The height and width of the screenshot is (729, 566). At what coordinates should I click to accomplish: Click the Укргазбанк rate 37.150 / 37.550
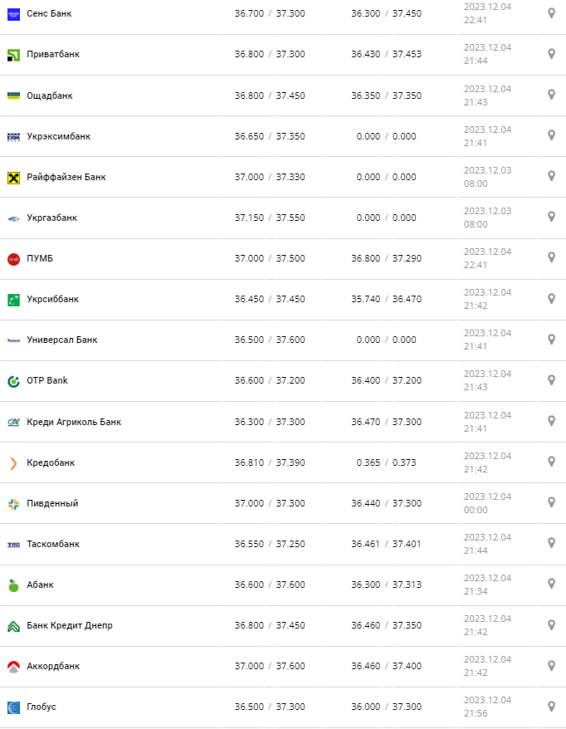click(x=270, y=218)
